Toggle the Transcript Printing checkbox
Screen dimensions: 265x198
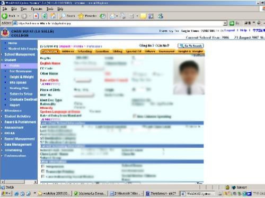pyautogui.click(x=43, y=171)
